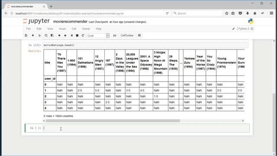Image resolution: width=277 pixels, height=156 pixels.
Task: Open a new browser tab
Action: (51, 6)
